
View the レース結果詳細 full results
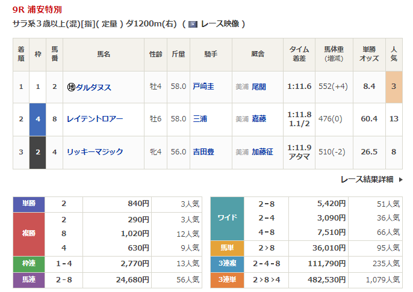pyautogui.click(x=367, y=180)
